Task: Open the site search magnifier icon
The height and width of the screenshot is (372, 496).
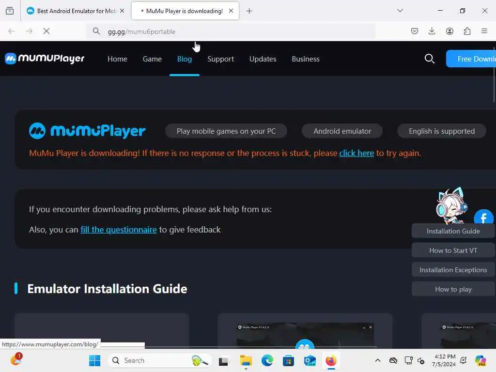Action: click(x=429, y=59)
